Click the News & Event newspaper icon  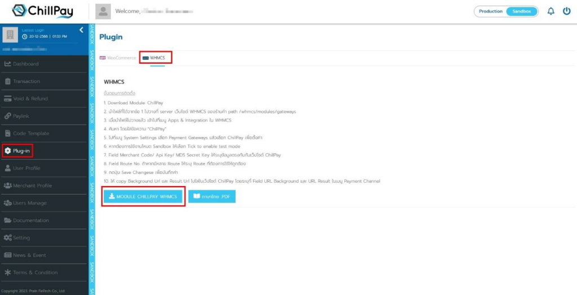click(8, 255)
